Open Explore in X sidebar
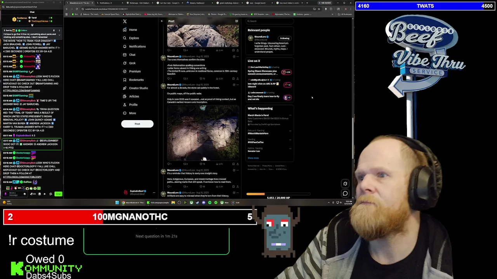Screen dimensions: 497x279 (x=131, y=38)
